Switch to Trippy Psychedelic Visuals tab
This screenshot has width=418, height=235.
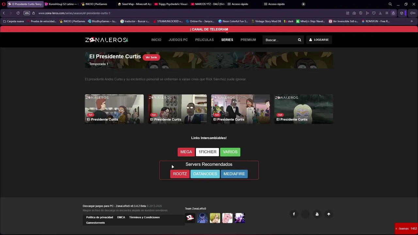pos(171,4)
